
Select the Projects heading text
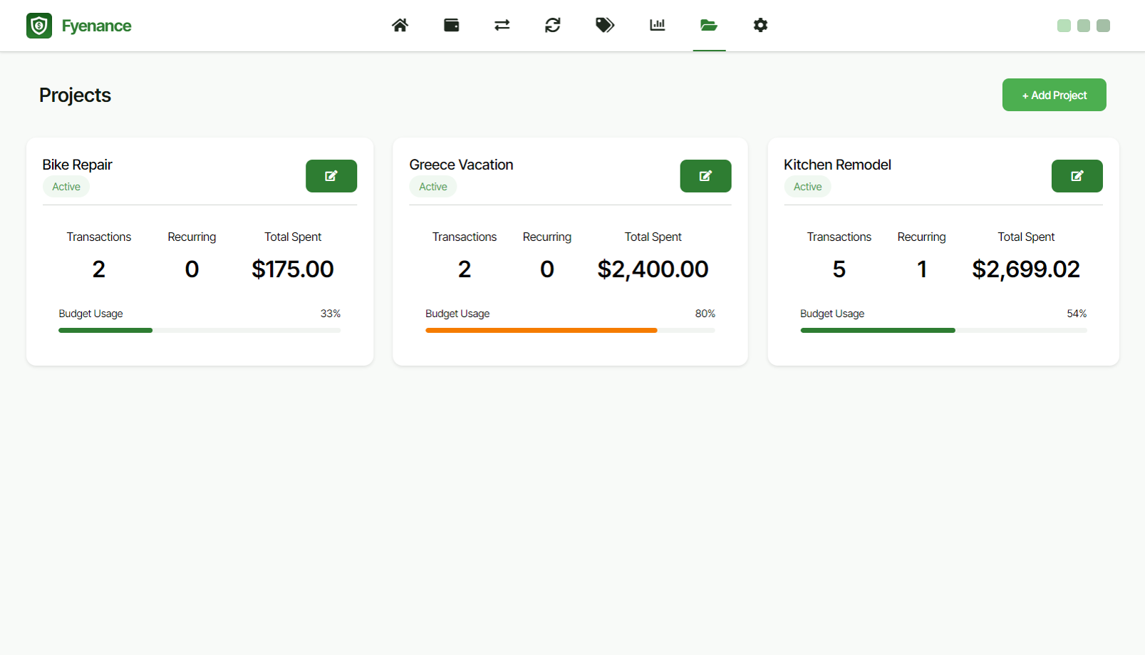tap(75, 95)
